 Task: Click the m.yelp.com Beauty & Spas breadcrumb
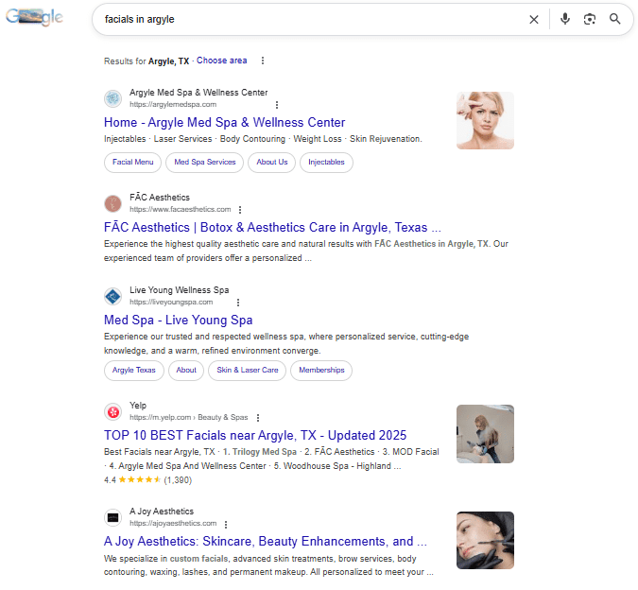tap(189, 418)
